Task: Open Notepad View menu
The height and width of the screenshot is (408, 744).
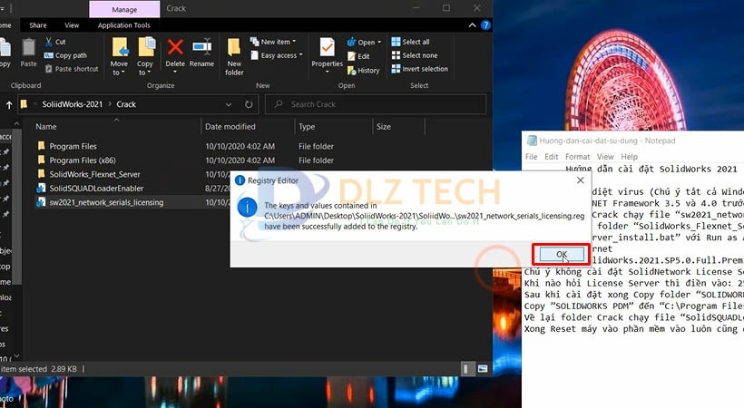Action: tap(605, 157)
